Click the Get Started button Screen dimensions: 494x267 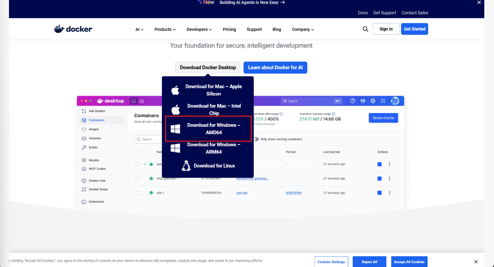pos(415,29)
